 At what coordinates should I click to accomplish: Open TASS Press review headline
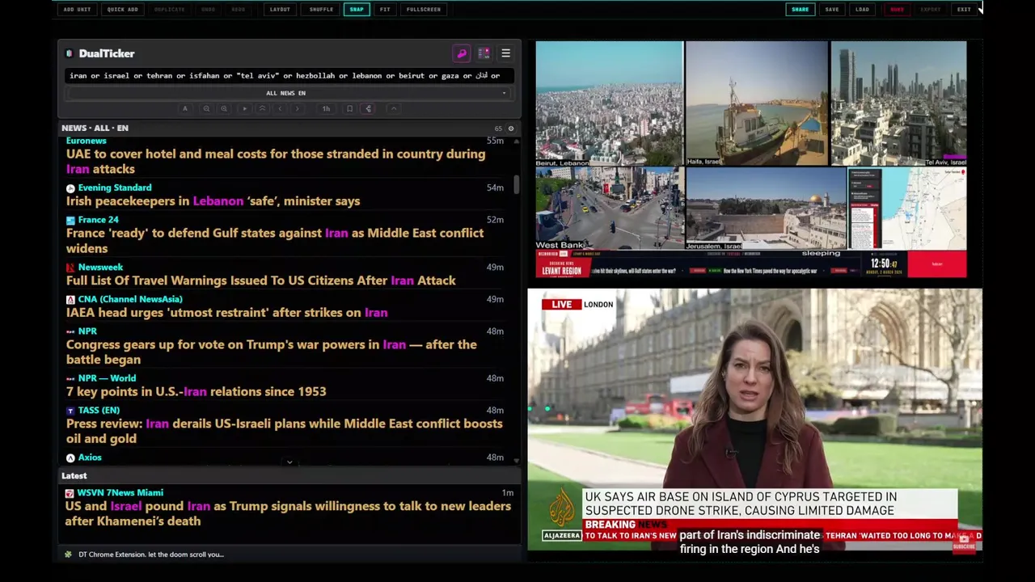click(285, 432)
